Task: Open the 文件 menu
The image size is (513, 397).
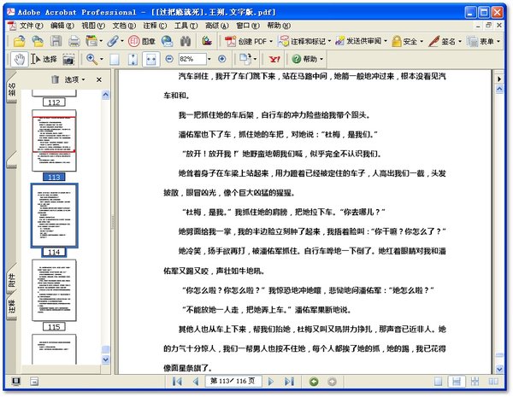Action: 31,26
